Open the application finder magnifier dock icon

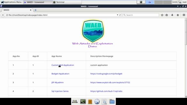pos(104,102)
